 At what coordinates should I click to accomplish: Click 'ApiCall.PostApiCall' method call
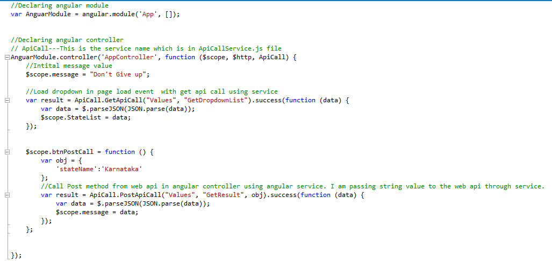pos(126,195)
